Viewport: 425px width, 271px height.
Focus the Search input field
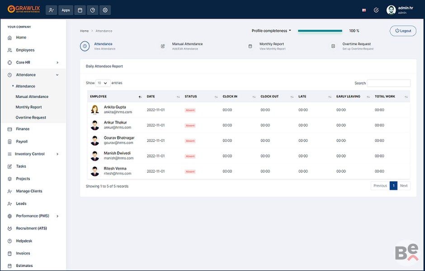389,83
